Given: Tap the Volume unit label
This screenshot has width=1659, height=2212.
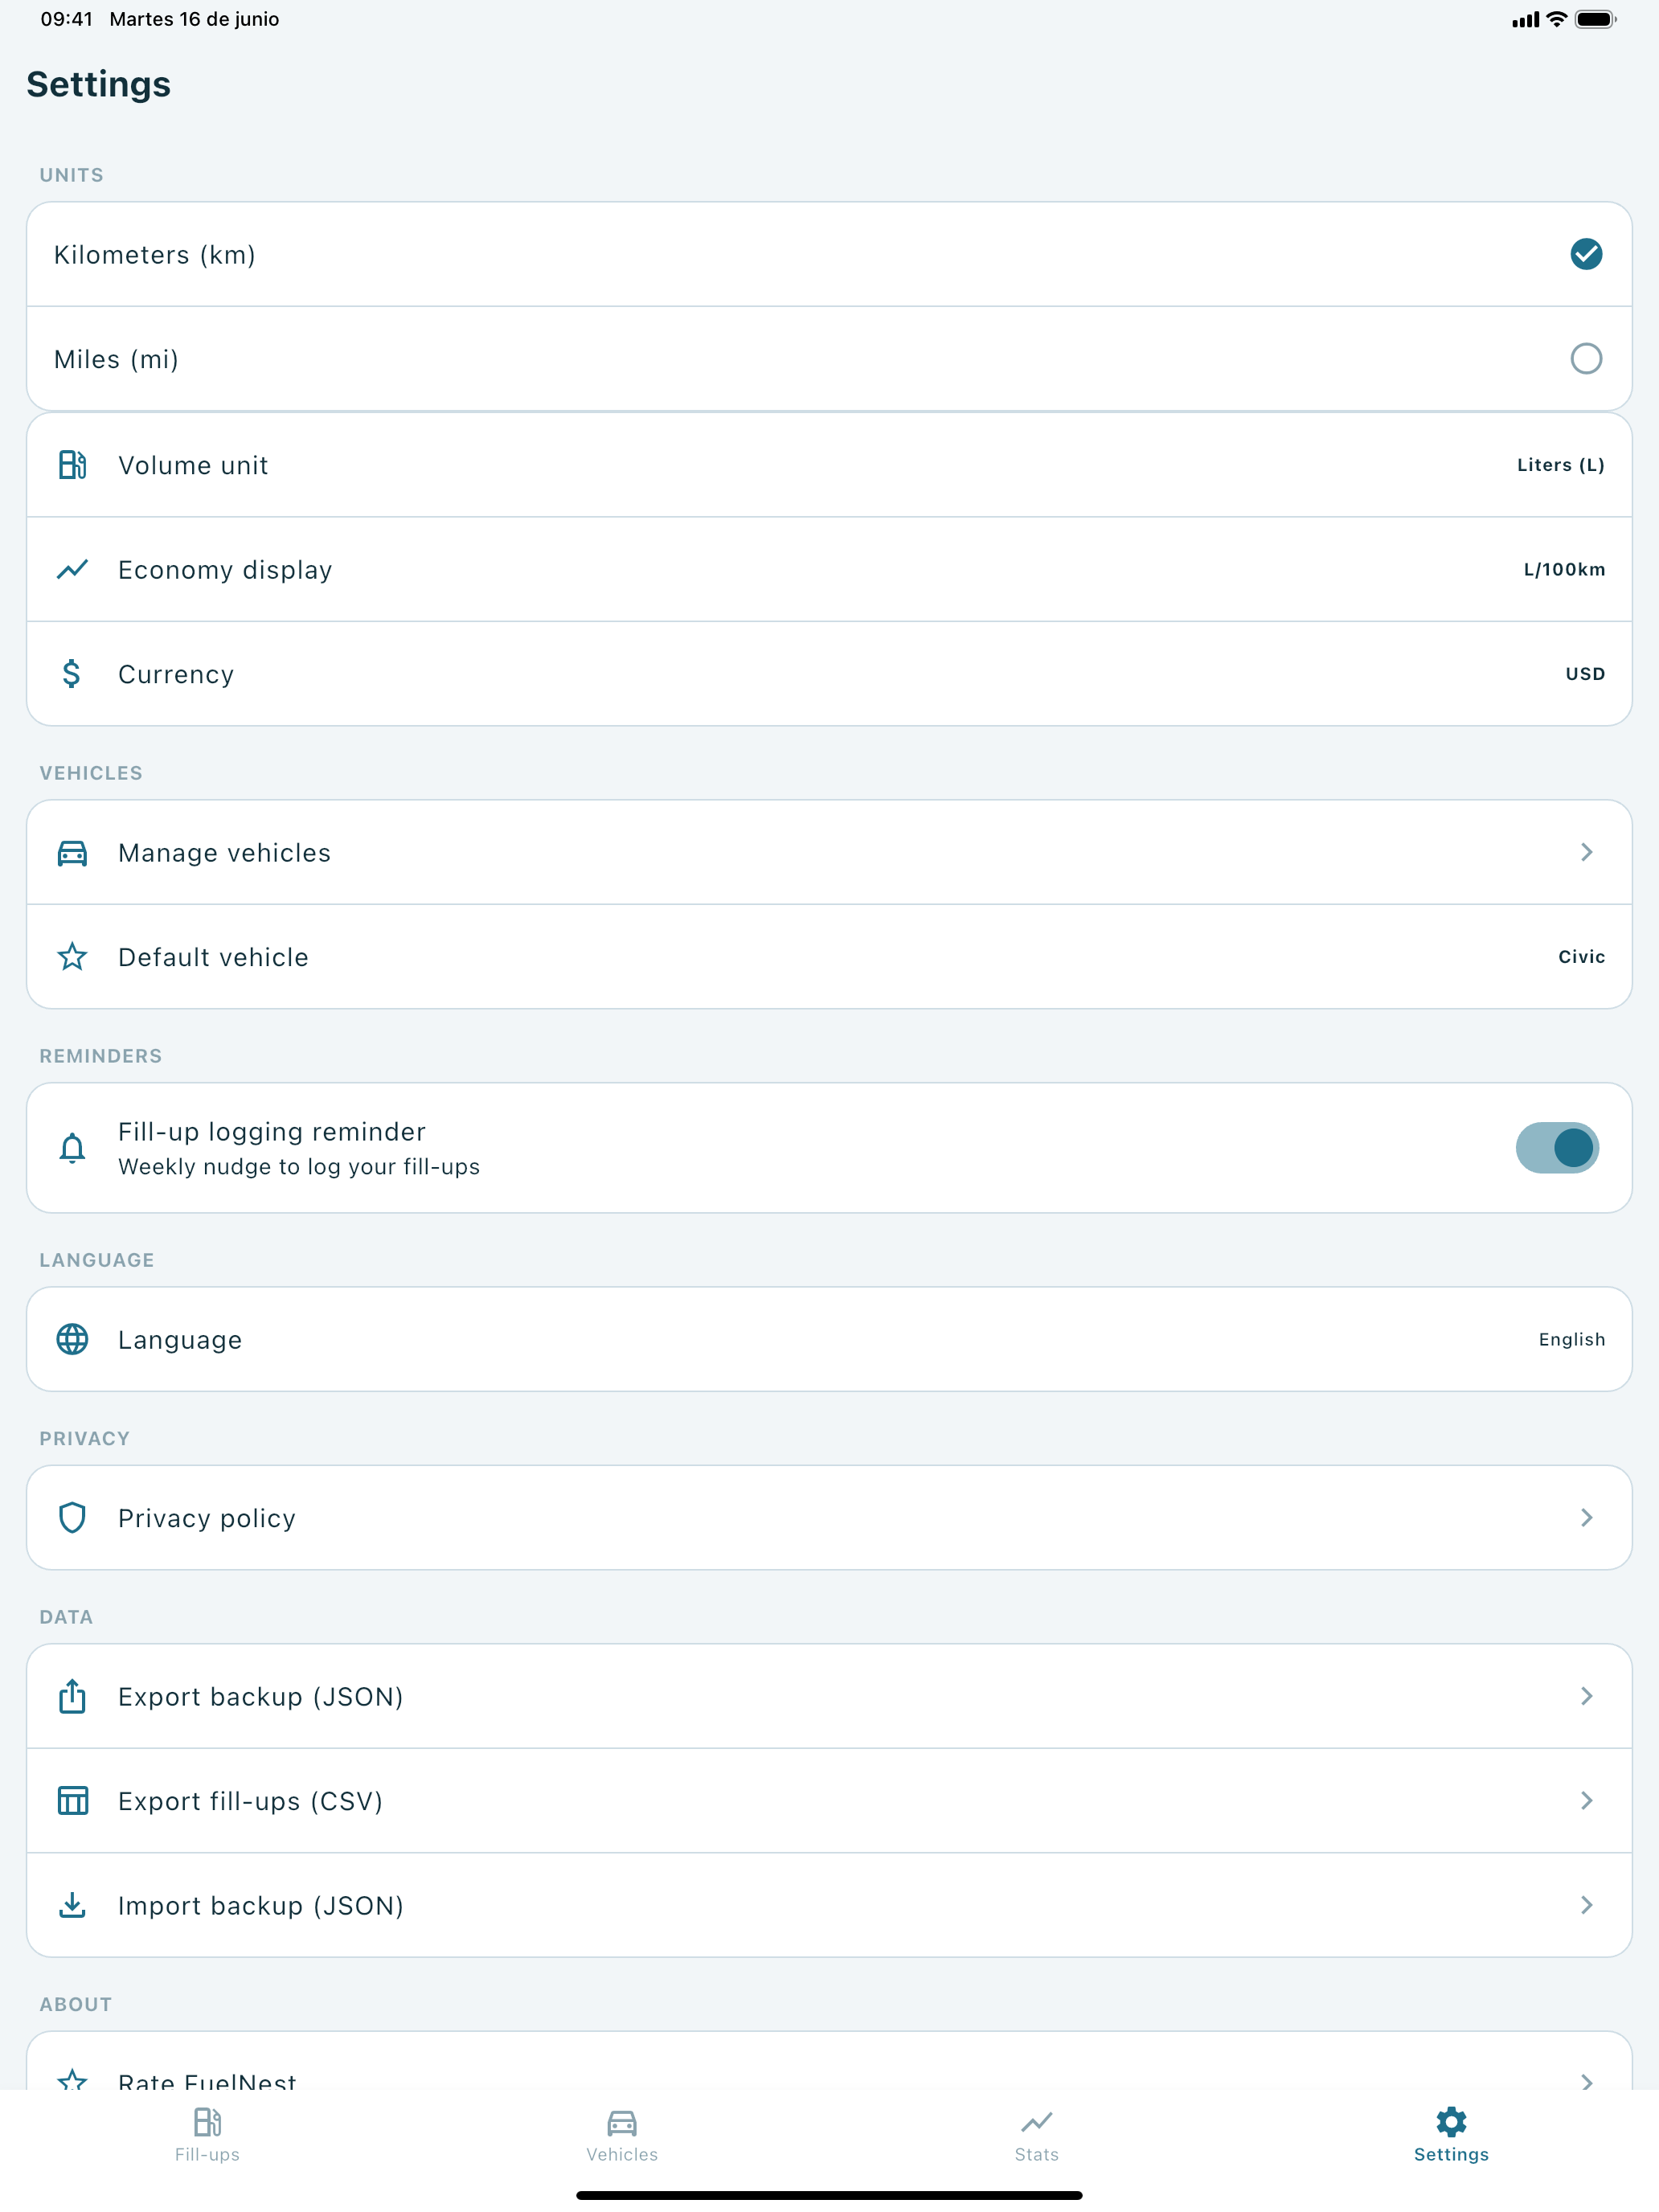Looking at the screenshot, I should [x=193, y=465].
